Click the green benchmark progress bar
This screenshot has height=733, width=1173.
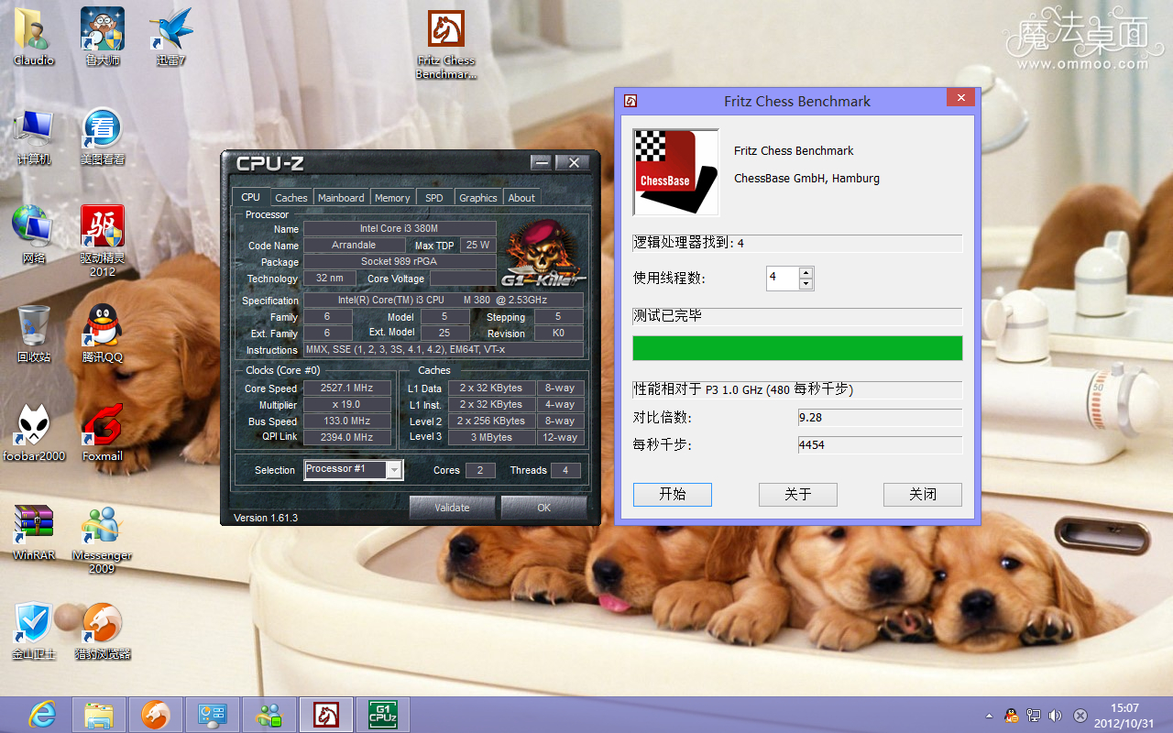(797, 348)
